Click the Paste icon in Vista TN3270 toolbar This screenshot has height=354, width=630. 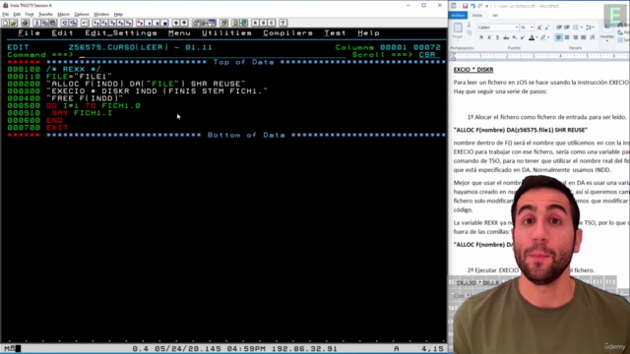[52, 23]
